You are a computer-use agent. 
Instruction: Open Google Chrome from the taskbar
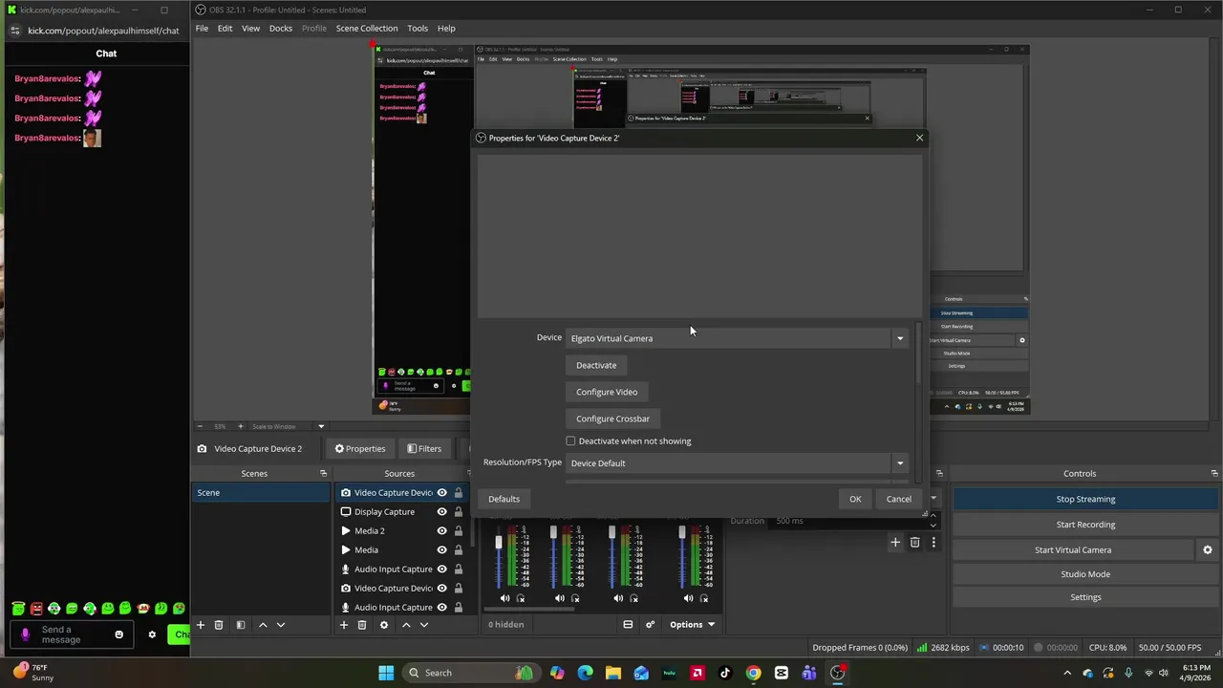754,673
